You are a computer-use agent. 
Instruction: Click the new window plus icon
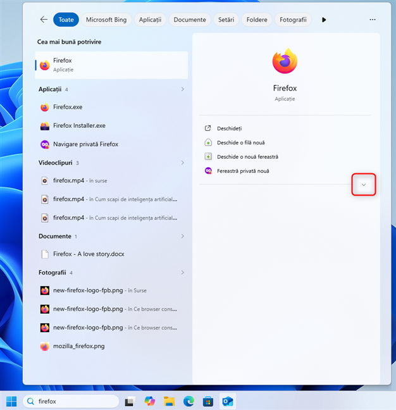click(x=208, y=157)
